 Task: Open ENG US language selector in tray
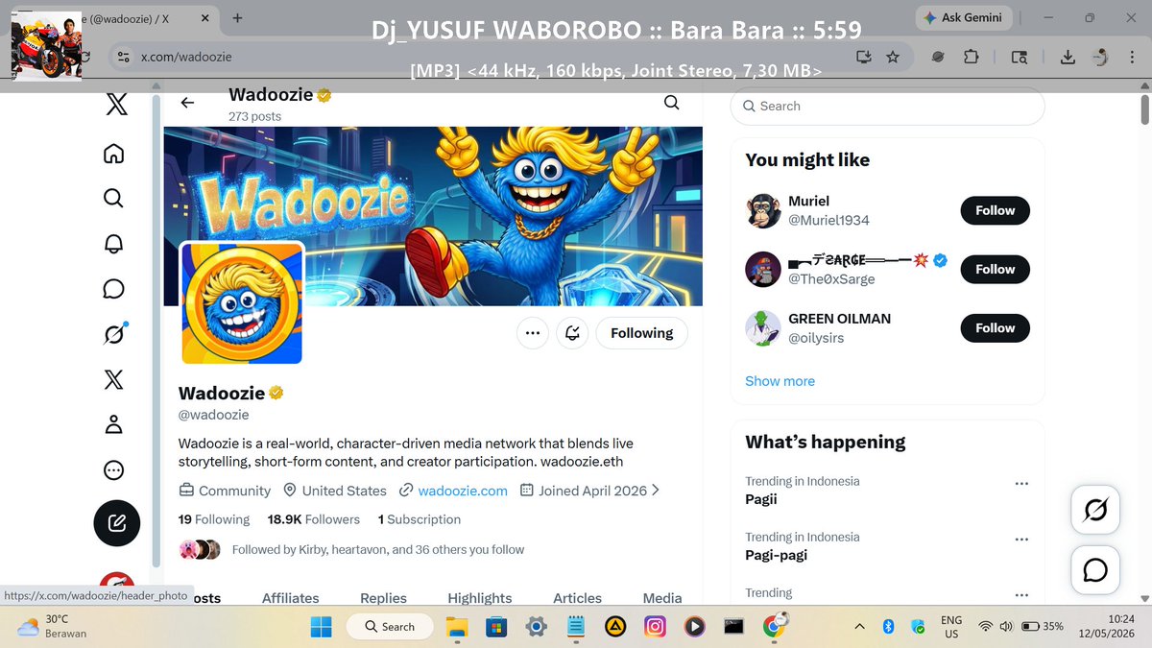pos(951,627)
